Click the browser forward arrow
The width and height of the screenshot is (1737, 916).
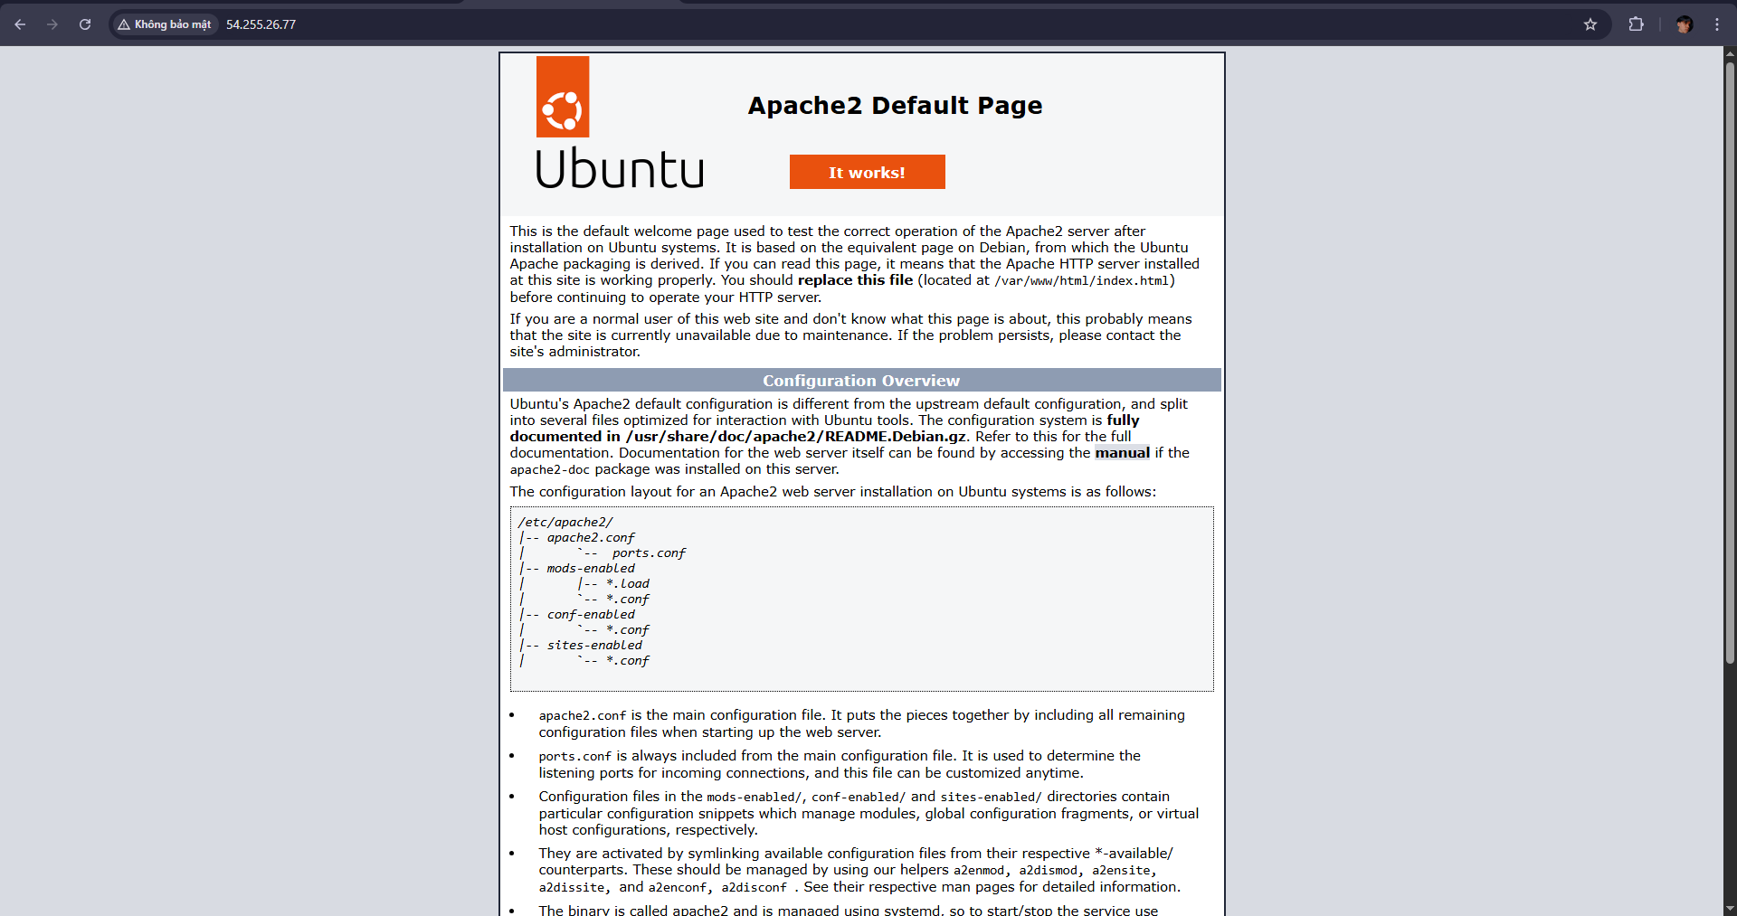[52, 24]
